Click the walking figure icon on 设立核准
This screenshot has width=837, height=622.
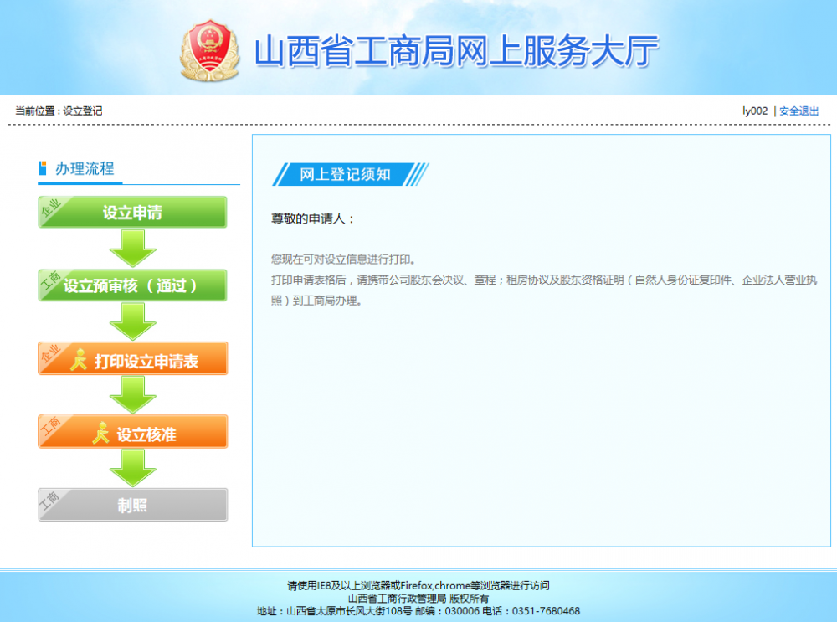[101, 431]
